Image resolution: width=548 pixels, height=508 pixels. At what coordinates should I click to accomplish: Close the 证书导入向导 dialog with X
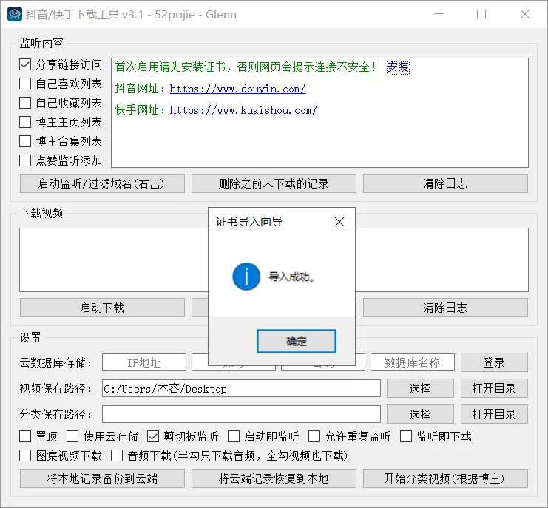[x=339, y=222]
